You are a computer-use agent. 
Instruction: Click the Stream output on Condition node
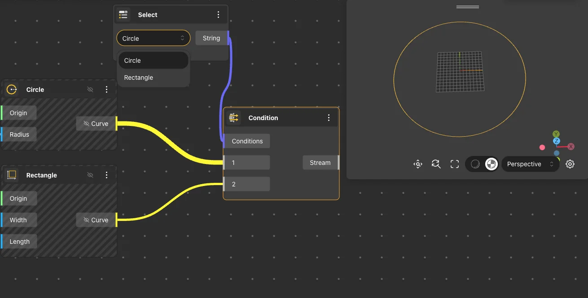[320, 163]
